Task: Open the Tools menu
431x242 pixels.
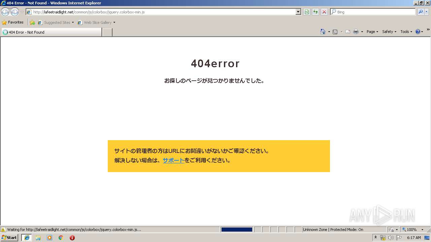Action: click(406, 32)
